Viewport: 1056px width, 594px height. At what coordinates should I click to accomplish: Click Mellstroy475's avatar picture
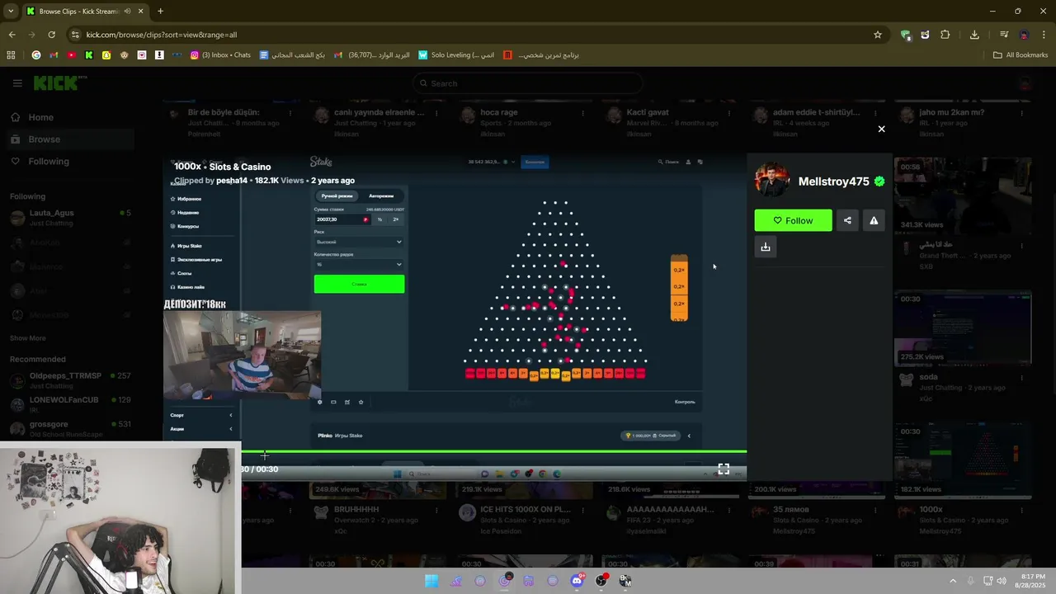coord(771,181)
